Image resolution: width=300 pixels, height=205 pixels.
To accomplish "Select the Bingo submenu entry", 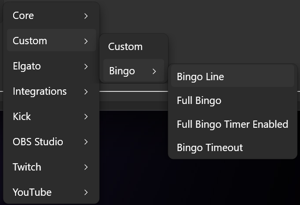I will [122, 71].
